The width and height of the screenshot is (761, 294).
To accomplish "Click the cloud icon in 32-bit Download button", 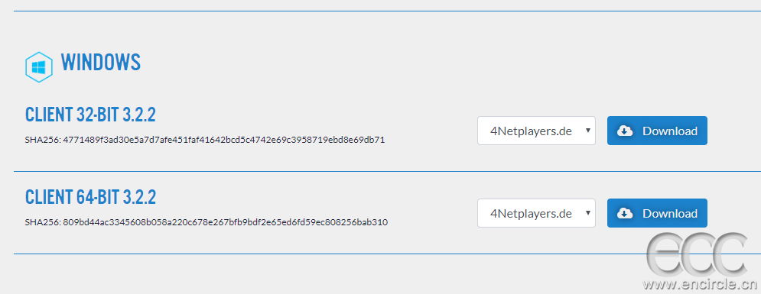I will (625, 131).
